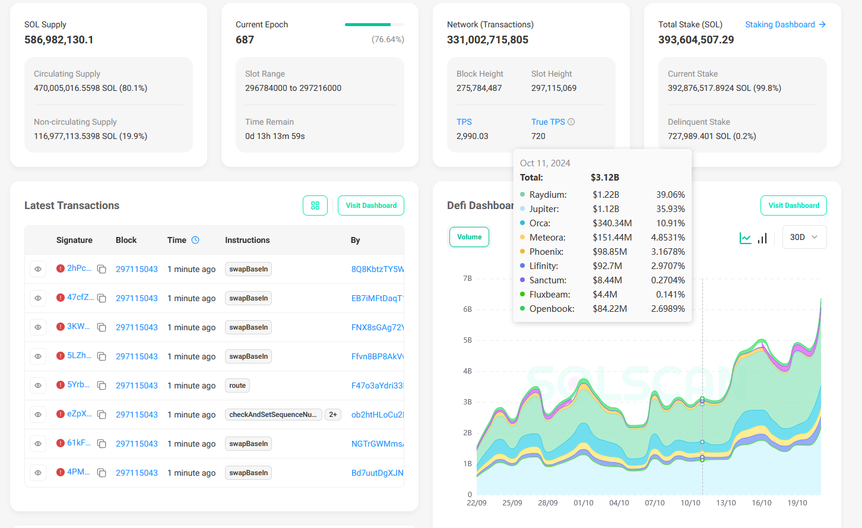Copy the 5Yrb signature with copy icon

102,385
